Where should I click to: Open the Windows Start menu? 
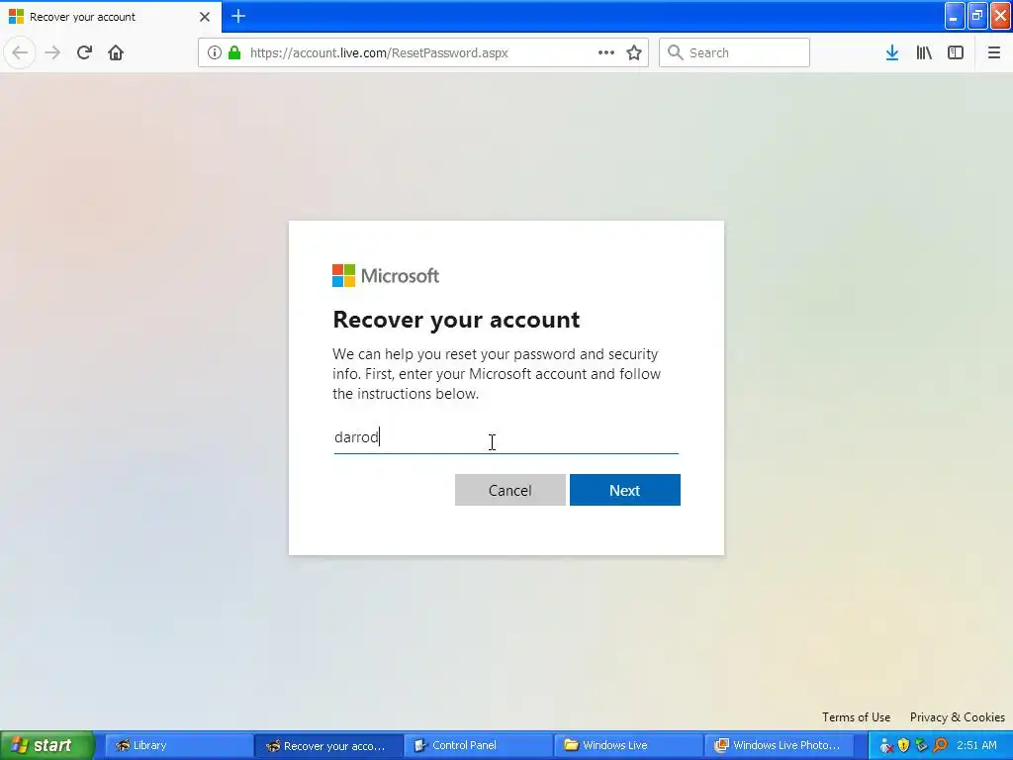46,745
